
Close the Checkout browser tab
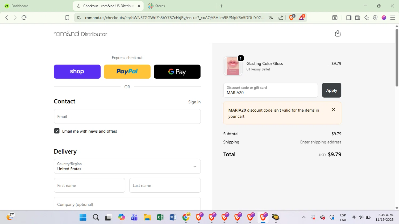coord(139,6)
